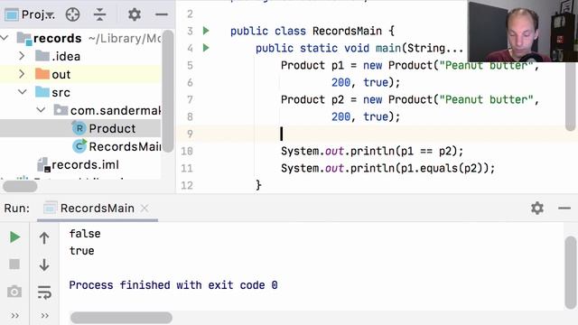Click the Up the stack trace arrow
578x325 pixels.
pos(44,237)
